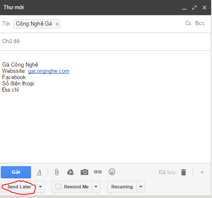Open text formatting options
Viewport: 212px width, 198px height.
(39, 172)
